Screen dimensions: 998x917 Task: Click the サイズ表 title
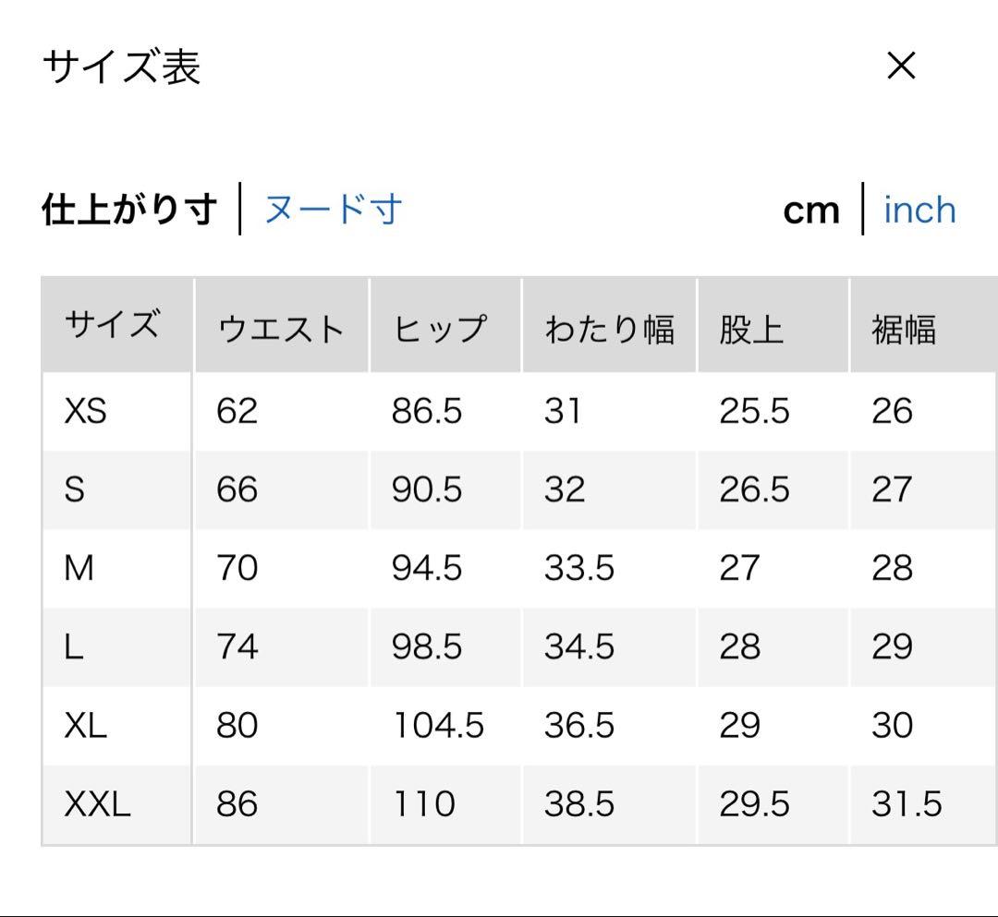click(x=121, y=67)
